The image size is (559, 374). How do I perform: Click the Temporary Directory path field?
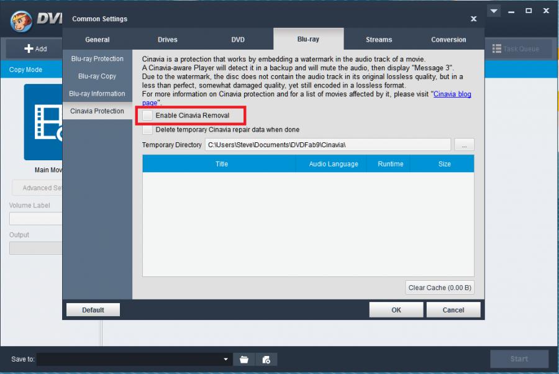[x=327, y=145]
